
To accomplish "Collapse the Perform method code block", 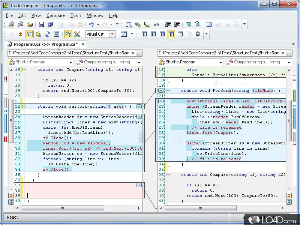I will [x=23, y=106].
